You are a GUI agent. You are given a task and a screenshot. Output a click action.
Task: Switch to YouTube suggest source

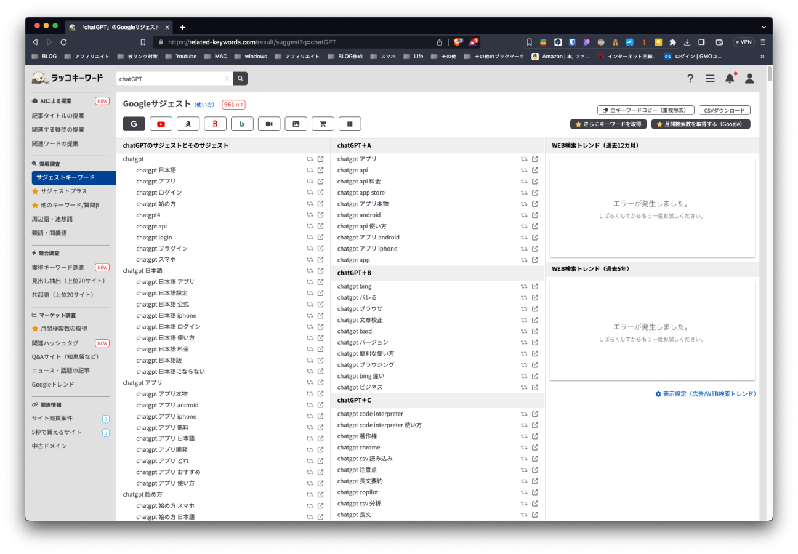coord(161,124)
